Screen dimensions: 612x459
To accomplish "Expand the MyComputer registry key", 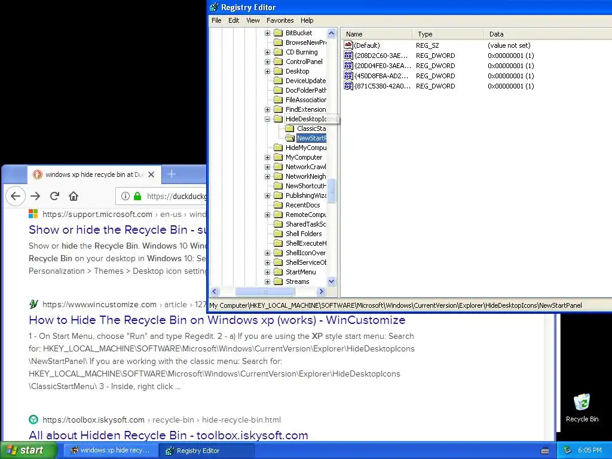I will 267,157.
